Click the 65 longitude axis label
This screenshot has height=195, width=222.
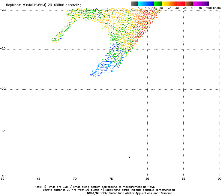[x=39, y=179]
